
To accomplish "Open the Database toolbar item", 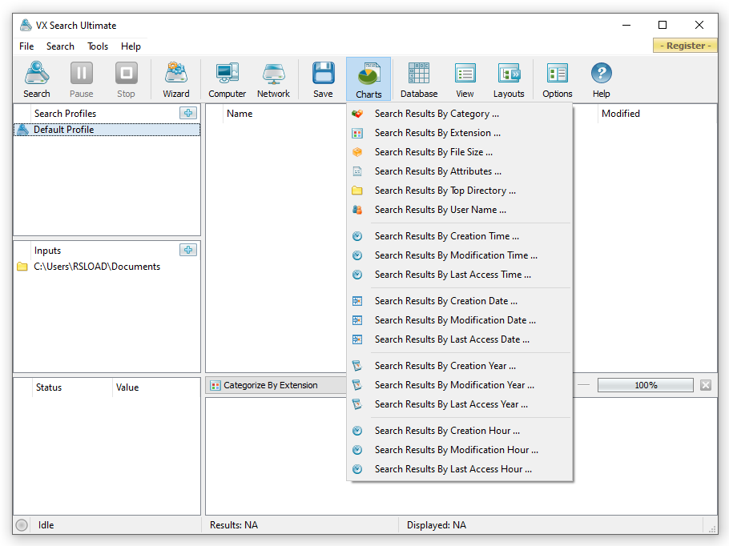I will 419,79.
